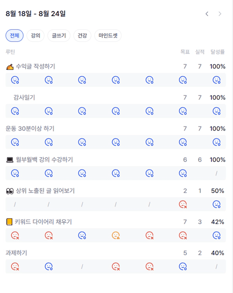
Task: Select the 전체 filter tab
Action: (15, 36)
